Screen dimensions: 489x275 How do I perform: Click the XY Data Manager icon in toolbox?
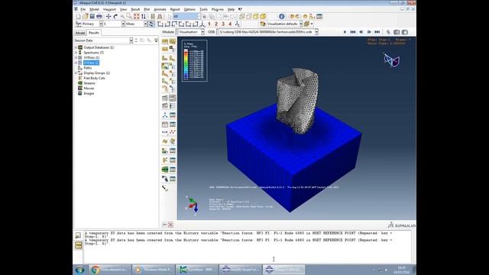(x=173, y=125)
